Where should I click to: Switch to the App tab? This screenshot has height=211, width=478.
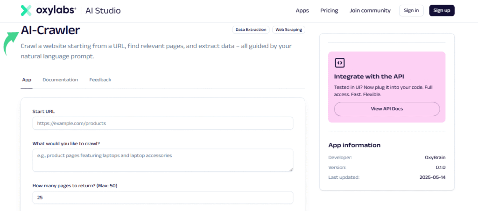click(x=27, y=80)
